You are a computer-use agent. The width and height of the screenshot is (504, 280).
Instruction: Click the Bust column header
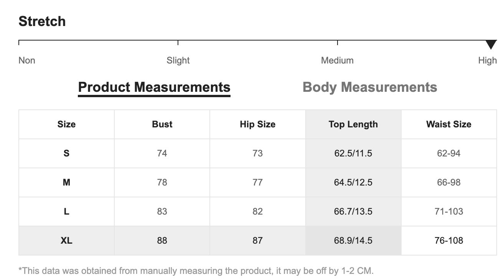click(162, 124)
